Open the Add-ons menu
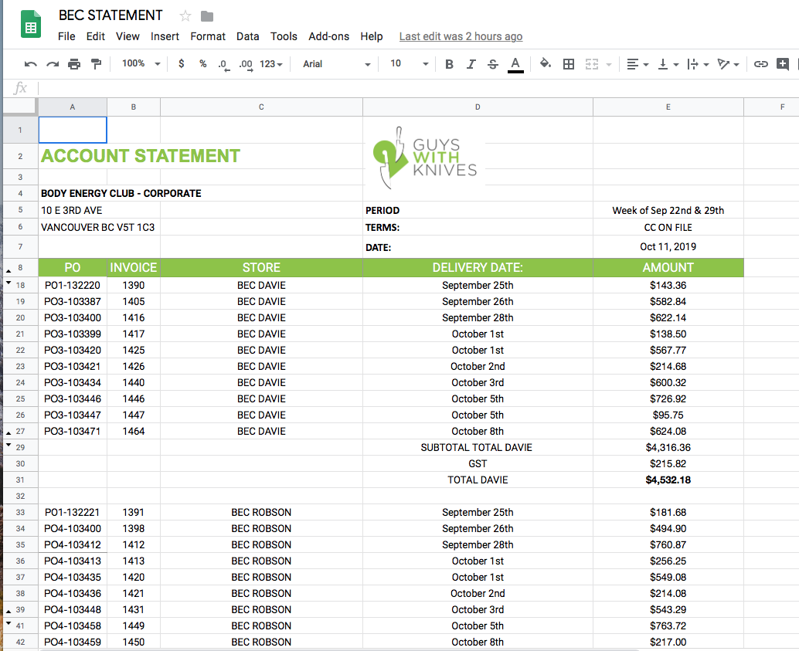Screen dimensions: 799x651 pos(328,36)
